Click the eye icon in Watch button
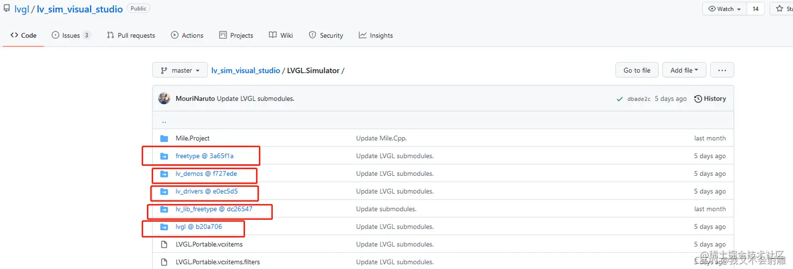Viewport: 793px width, 269px height. [712, 9]
